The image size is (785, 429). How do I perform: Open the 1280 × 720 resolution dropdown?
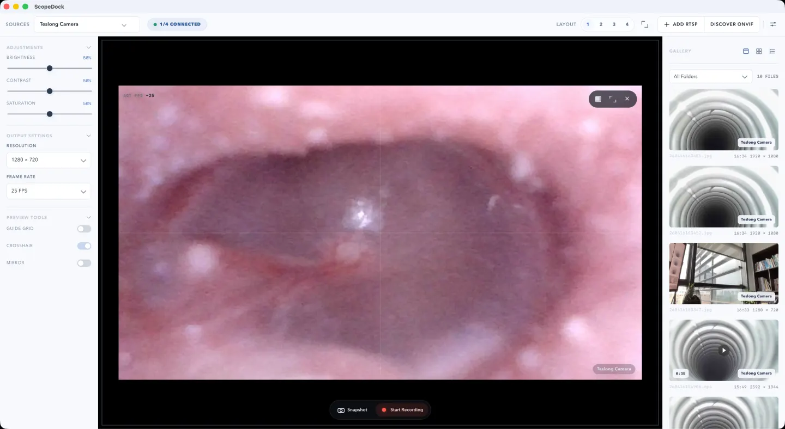pos(49,160)
